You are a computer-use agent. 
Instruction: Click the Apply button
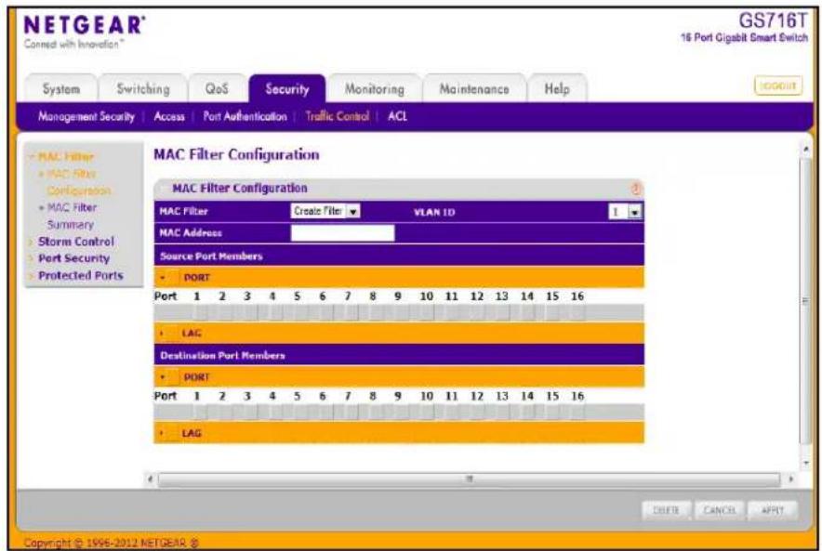tap(772, 509)
